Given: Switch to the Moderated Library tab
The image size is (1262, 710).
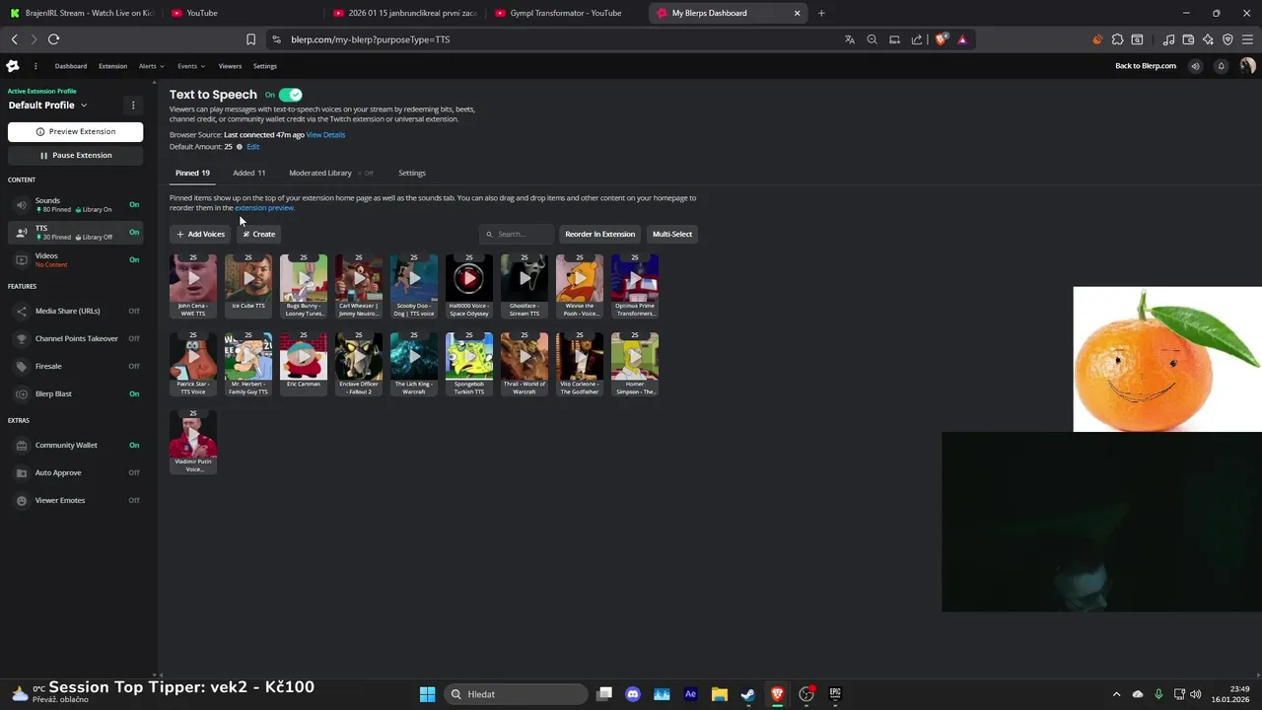Looking at the screenshot, I should pyautogui.click(x=330, y=173).
